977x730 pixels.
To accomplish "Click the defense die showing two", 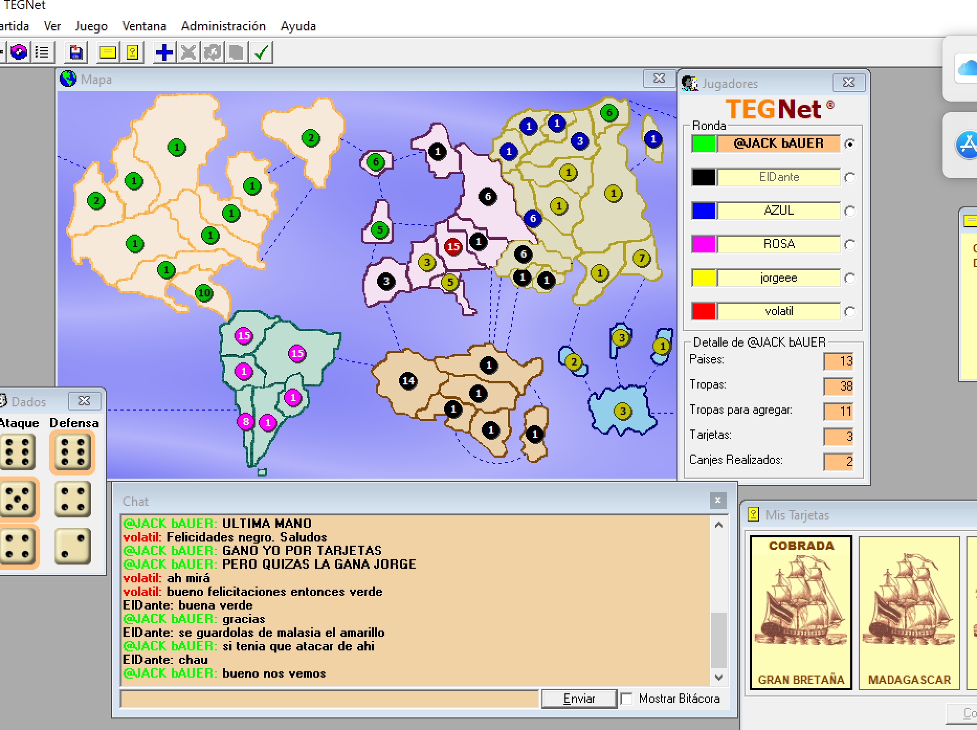I will [73, 546].
